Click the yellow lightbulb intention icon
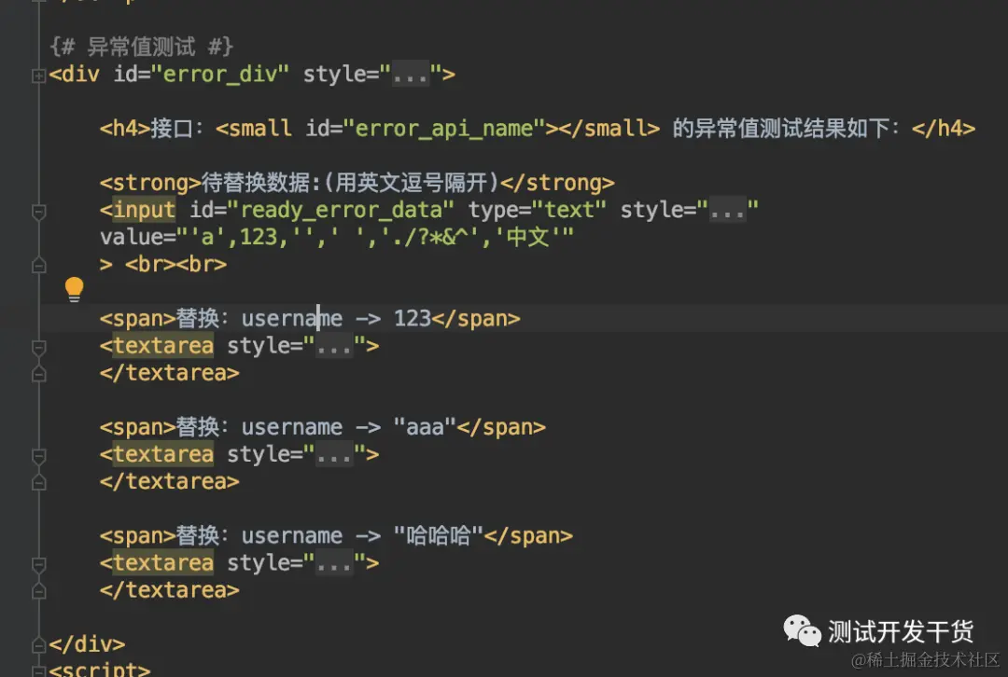 (75, 289)
